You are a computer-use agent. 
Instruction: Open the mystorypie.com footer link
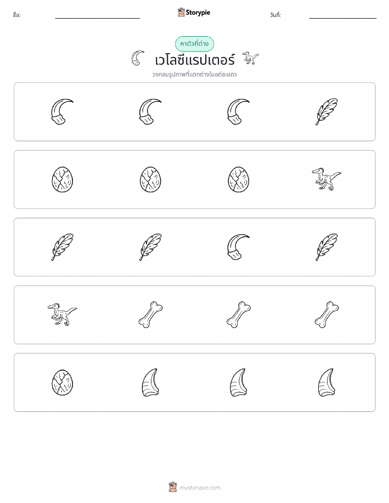200,488
